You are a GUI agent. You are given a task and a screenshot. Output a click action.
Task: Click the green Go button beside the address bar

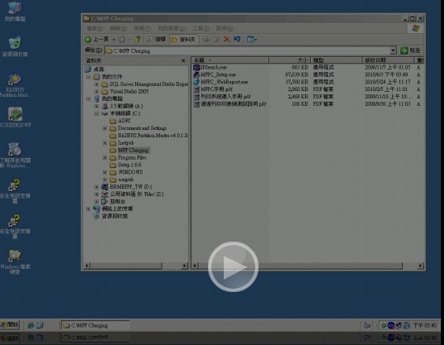pyautogui.click(x=410, y=50)
